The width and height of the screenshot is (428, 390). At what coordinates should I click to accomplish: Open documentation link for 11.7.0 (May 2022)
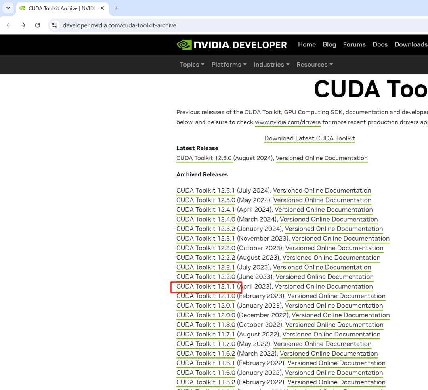[x=322, y=344]
